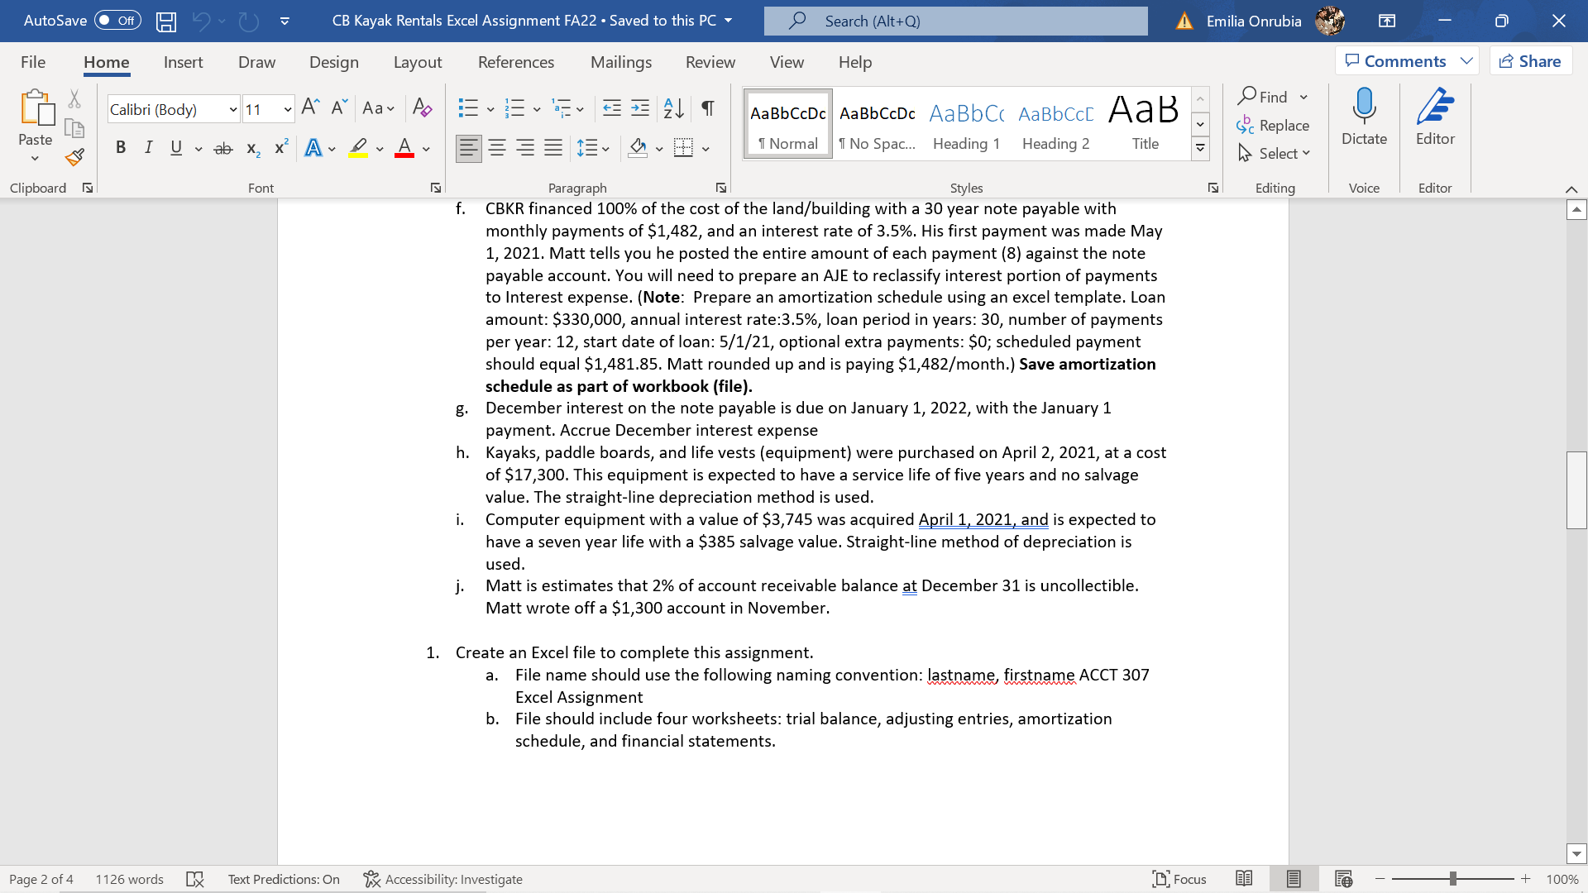Select Print Layout view button
Screen dimensions: 1588x893
[x=1294, y=879]
